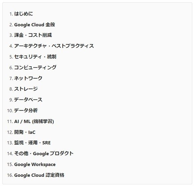Jump to Google Cloud 認定資格 entry
Screen dimensions: 196x187
coord(39,175)
